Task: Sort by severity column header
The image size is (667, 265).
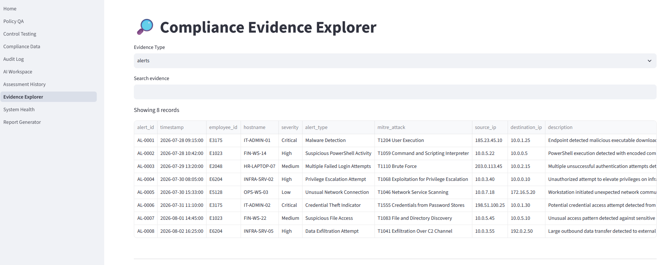Action: click(x=290, y=127)
